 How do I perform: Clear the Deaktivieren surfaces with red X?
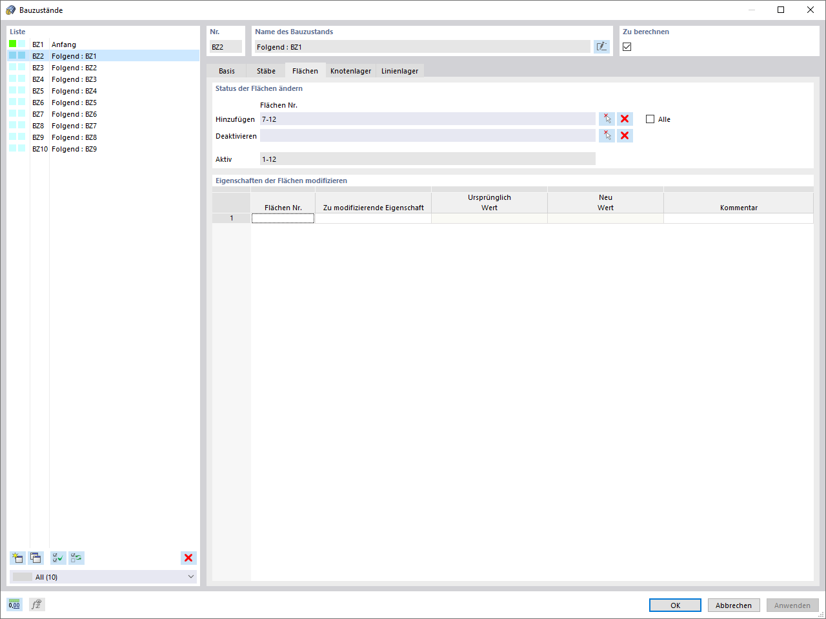pos(625,135)
